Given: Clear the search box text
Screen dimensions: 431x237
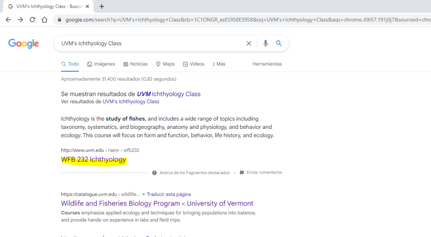Looking at the screenshot, I should pos(249,43).
